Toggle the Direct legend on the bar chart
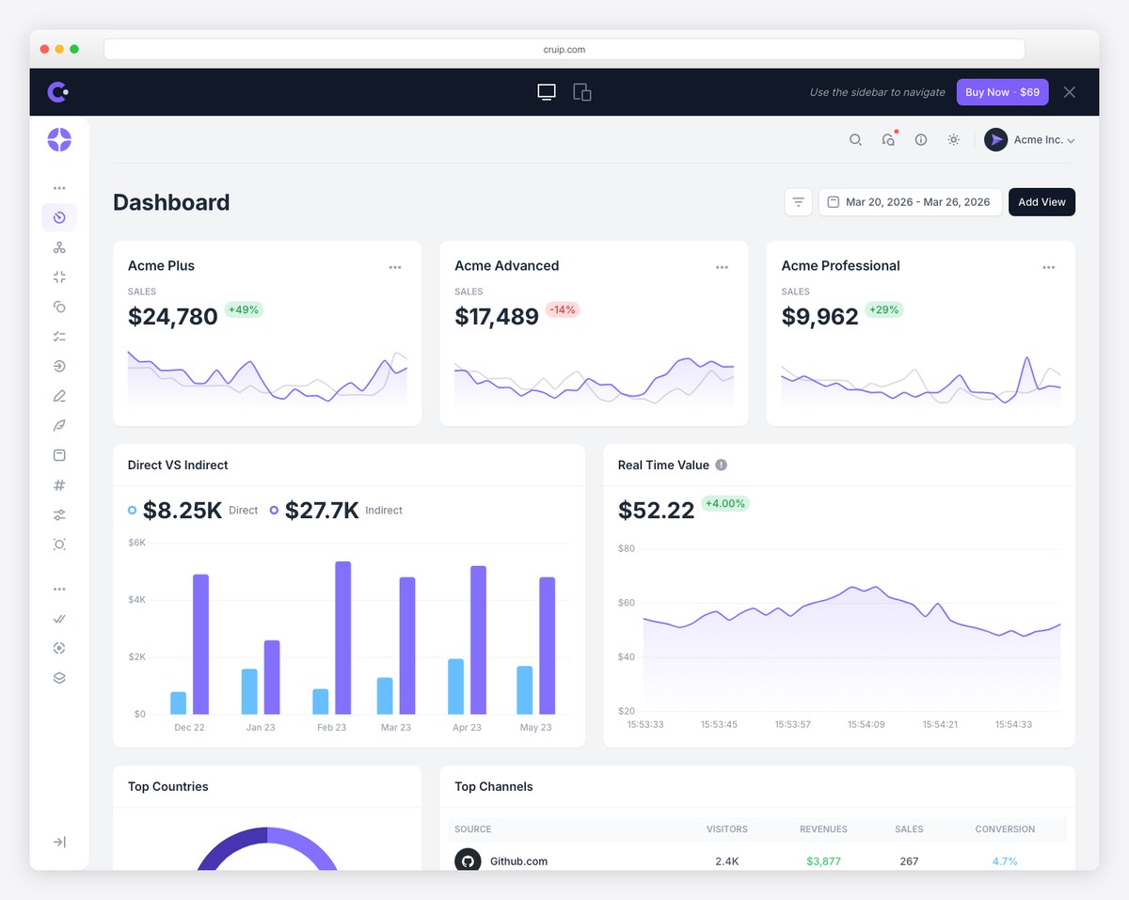This screenshot has width=1129, height=900. point(132,509)
